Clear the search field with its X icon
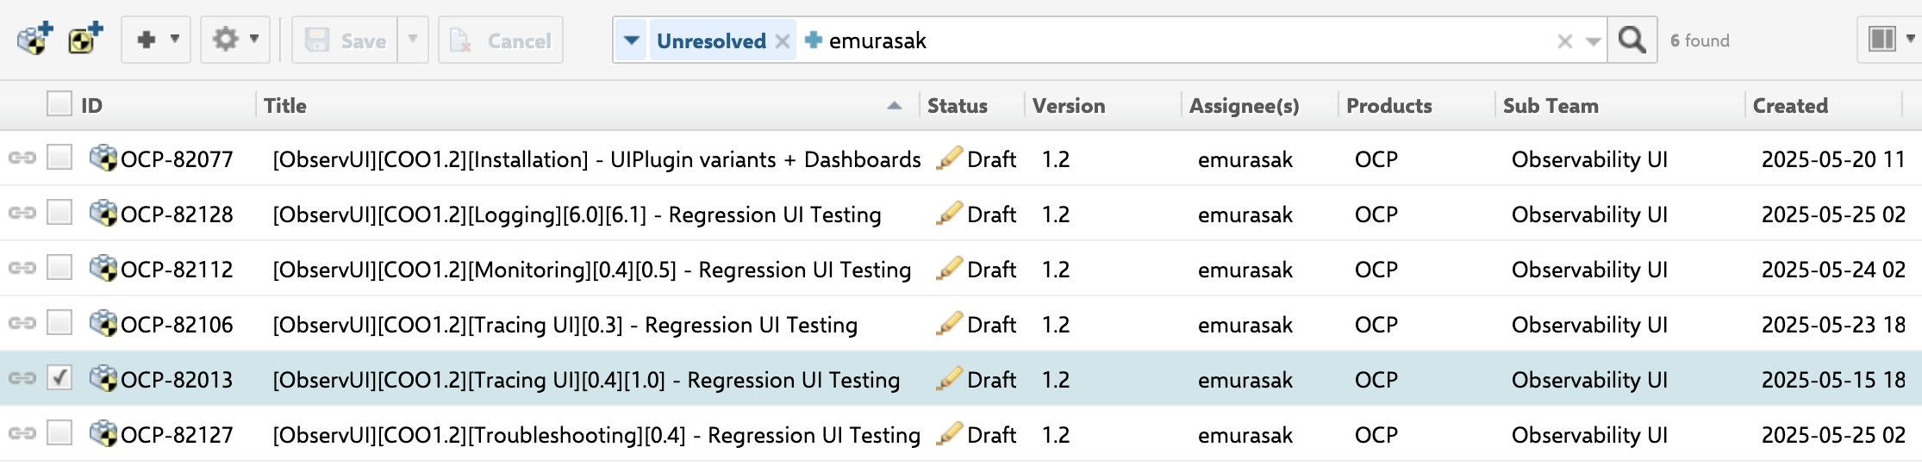Image resolution: width=1922 pixels, height=472 pixels. coord(1565,41)
